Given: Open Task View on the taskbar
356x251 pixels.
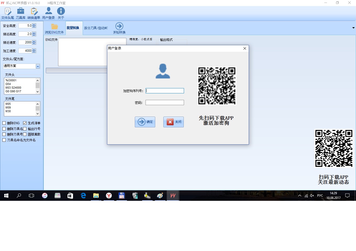Looking at the screenshot, I should [x=31, y=196].
